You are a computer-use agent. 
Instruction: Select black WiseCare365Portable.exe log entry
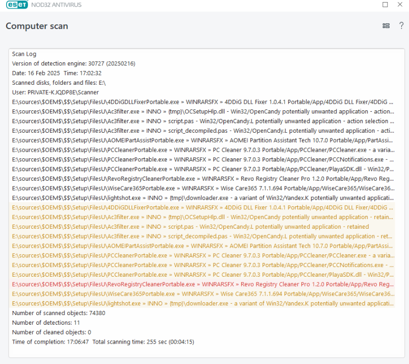tap(203, 188)
